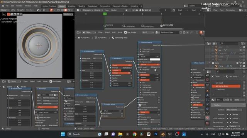Image resolution: width=247 pixels, height=138 pixels.
Task: Toggle Smooth checkbox in Universal material node
Action: click(140, 105)
